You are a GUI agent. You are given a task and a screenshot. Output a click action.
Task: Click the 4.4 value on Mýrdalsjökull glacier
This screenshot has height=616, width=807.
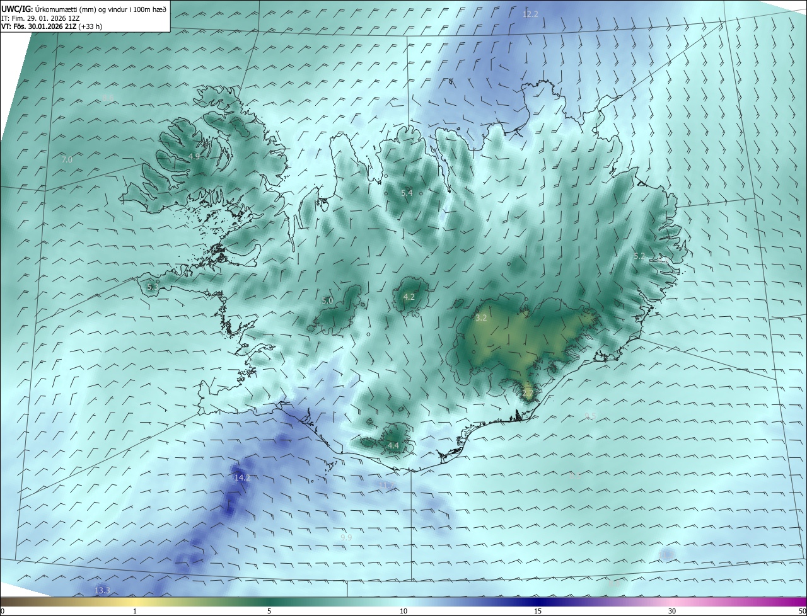(x=393, y=446)
